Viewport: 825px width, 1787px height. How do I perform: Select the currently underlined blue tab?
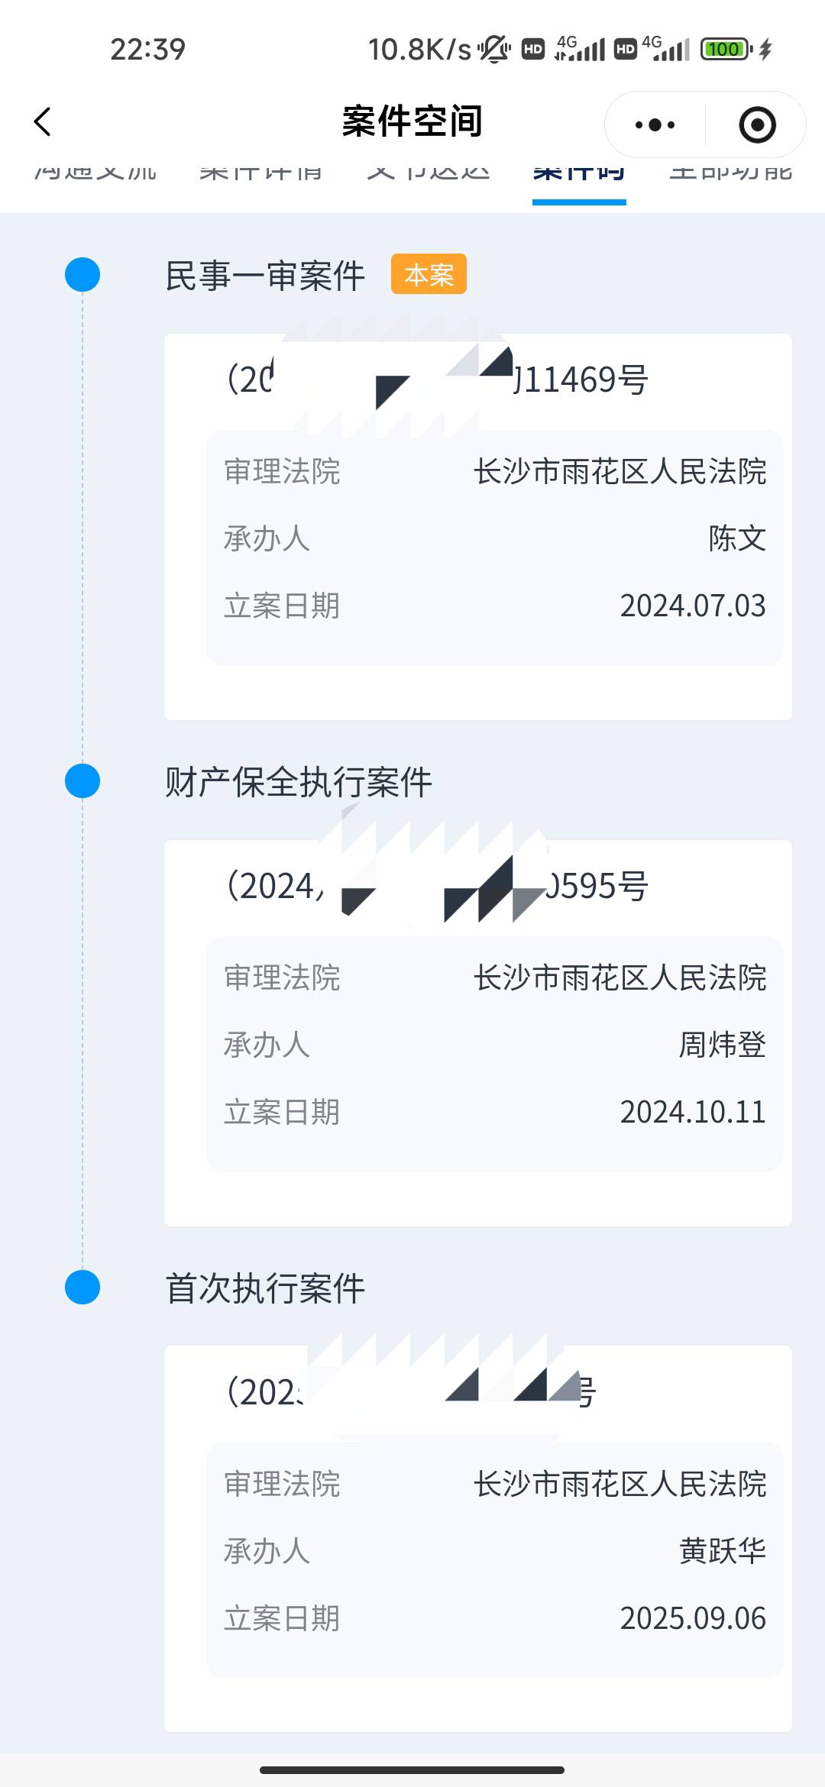click(579, 174)
